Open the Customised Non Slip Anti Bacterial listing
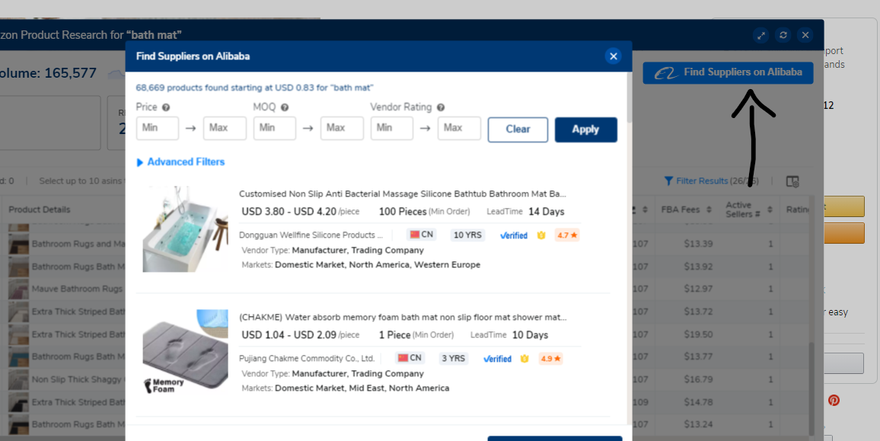 [x=403, y=193]
